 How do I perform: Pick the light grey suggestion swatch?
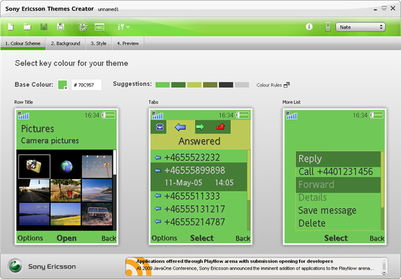(242, 85)
